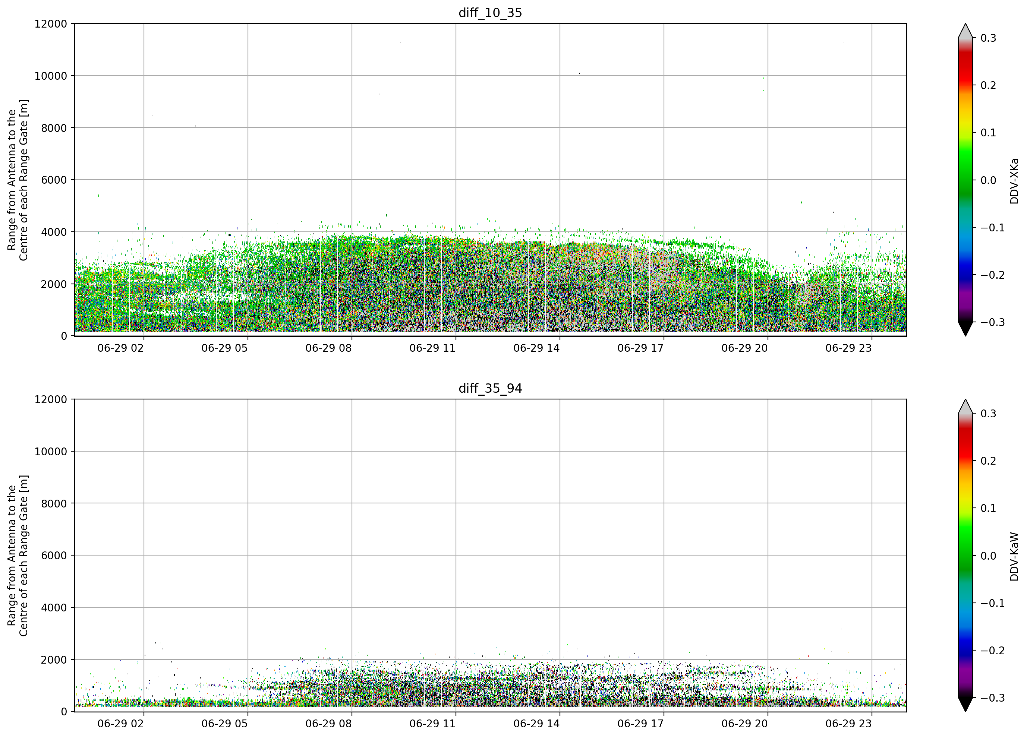Click the '06-29 08' x-tick under the diff_10_35 plot
1027x737 pixels.
coord(329,348)
